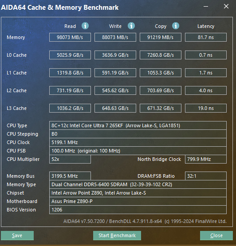Click the Memory Latency 81.7 ns field
This screenshot has height=246, width=236.
[x=206, y=37]
